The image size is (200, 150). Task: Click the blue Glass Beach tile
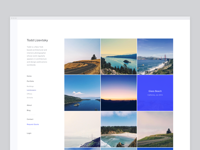(x=155, y=93)
